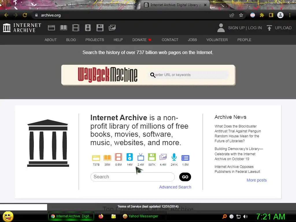Open the Building Democracy's Library news post
The height and width of the screenshot is (222, 296).
(239, 154)
